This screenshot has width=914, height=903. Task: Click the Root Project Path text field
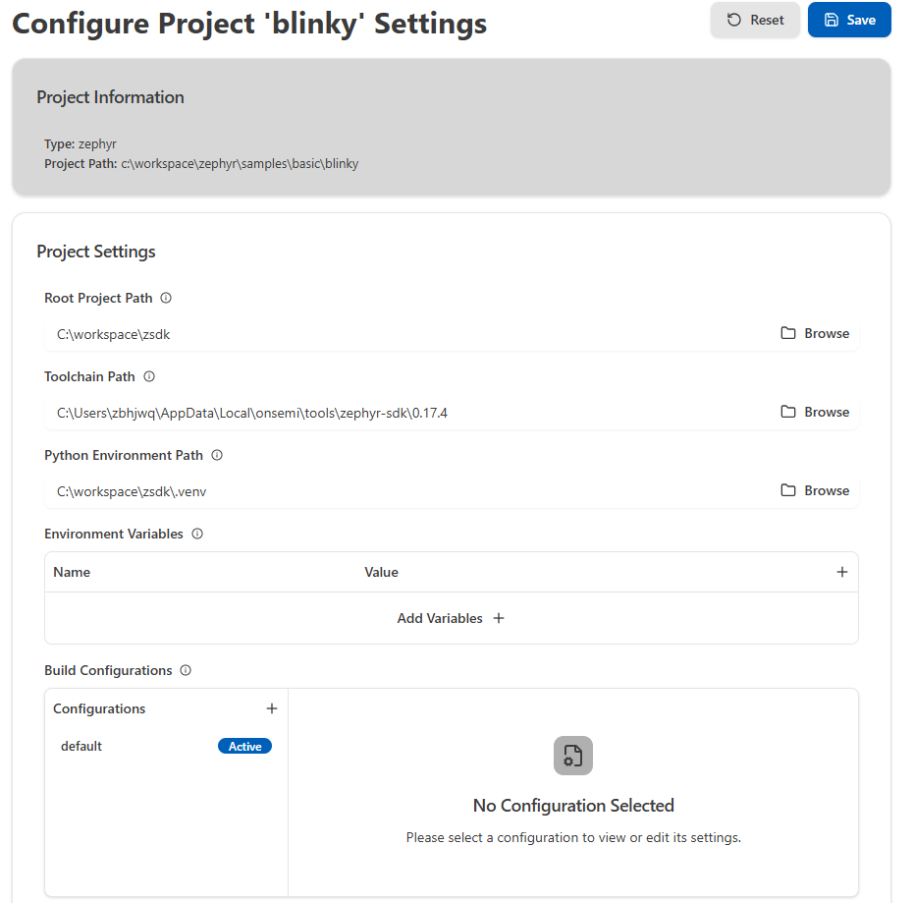(393, 334)
